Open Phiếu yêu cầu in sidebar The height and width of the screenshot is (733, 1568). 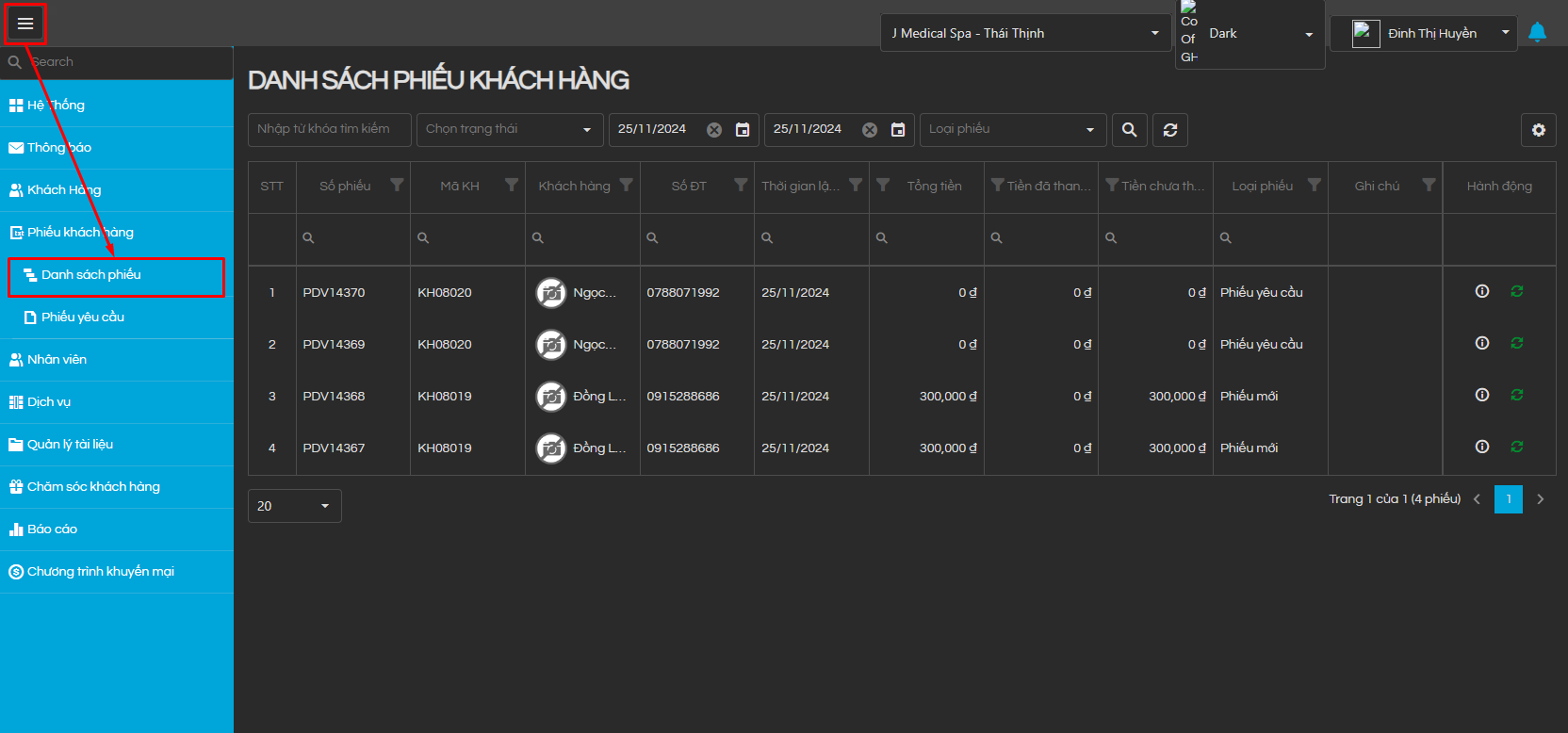tap(83, 318)
